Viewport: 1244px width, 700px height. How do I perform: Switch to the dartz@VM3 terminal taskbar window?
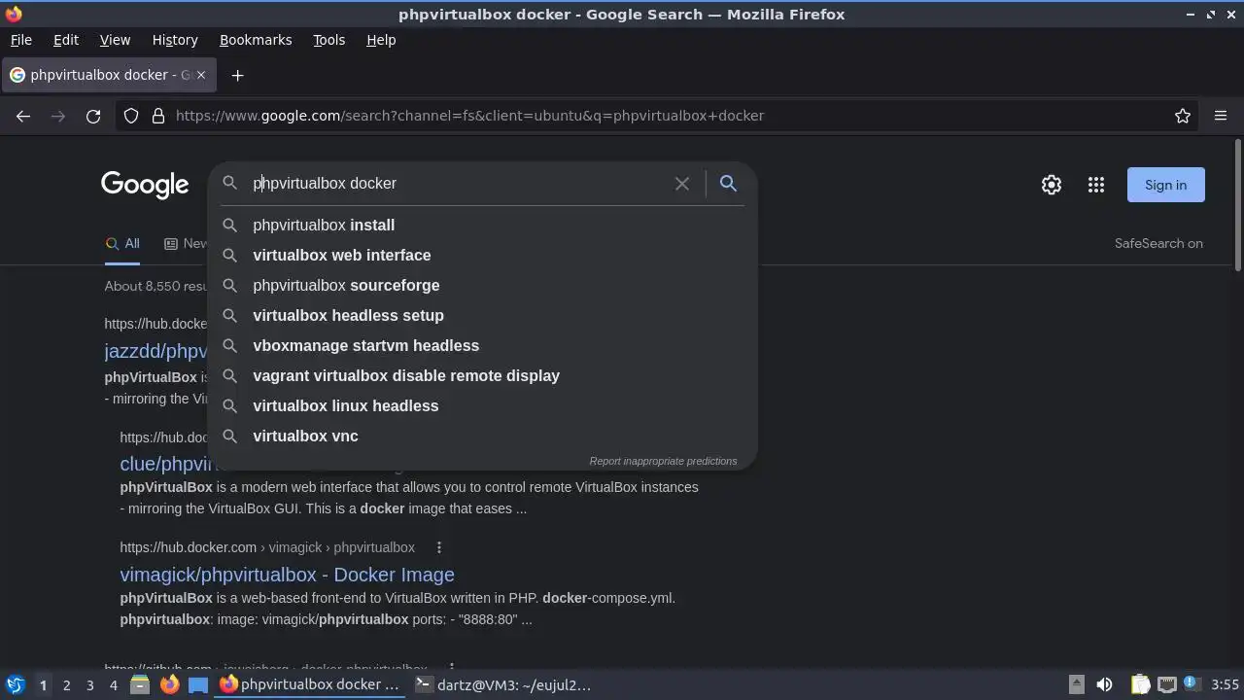pos(502,684)
